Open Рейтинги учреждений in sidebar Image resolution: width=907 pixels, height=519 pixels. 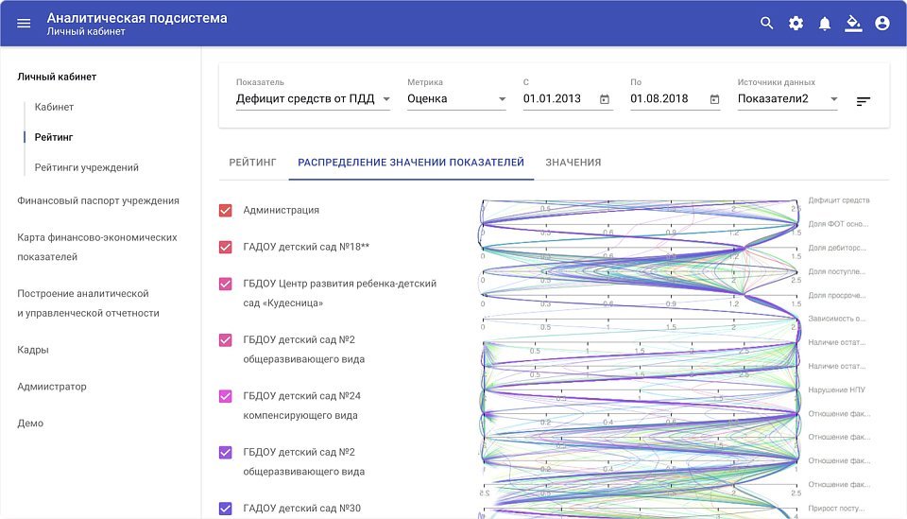pos(87,167)
